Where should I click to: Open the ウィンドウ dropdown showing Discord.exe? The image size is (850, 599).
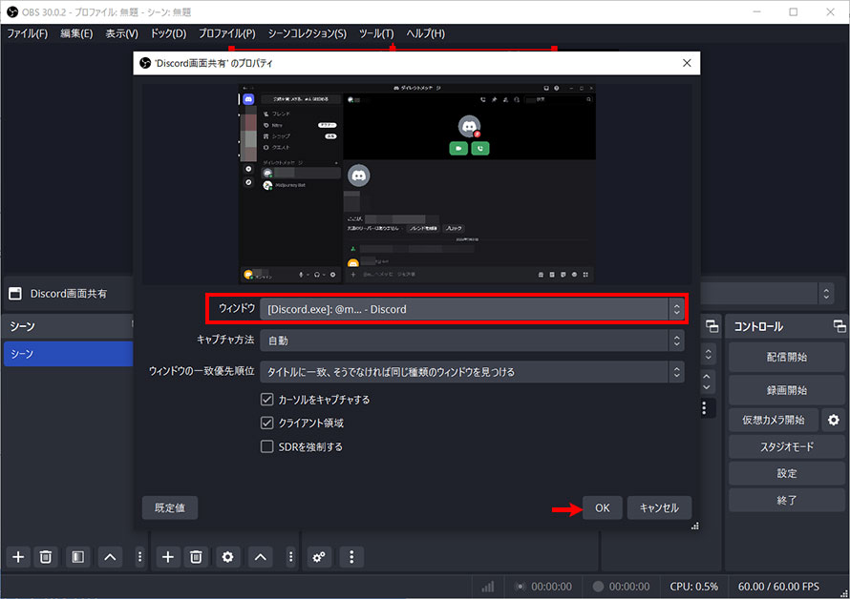(472, 309)
